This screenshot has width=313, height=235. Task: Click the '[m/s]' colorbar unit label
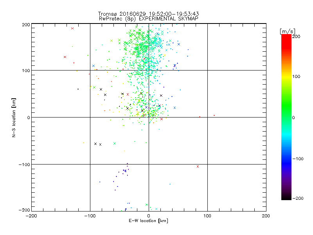(x=288, y=31)
